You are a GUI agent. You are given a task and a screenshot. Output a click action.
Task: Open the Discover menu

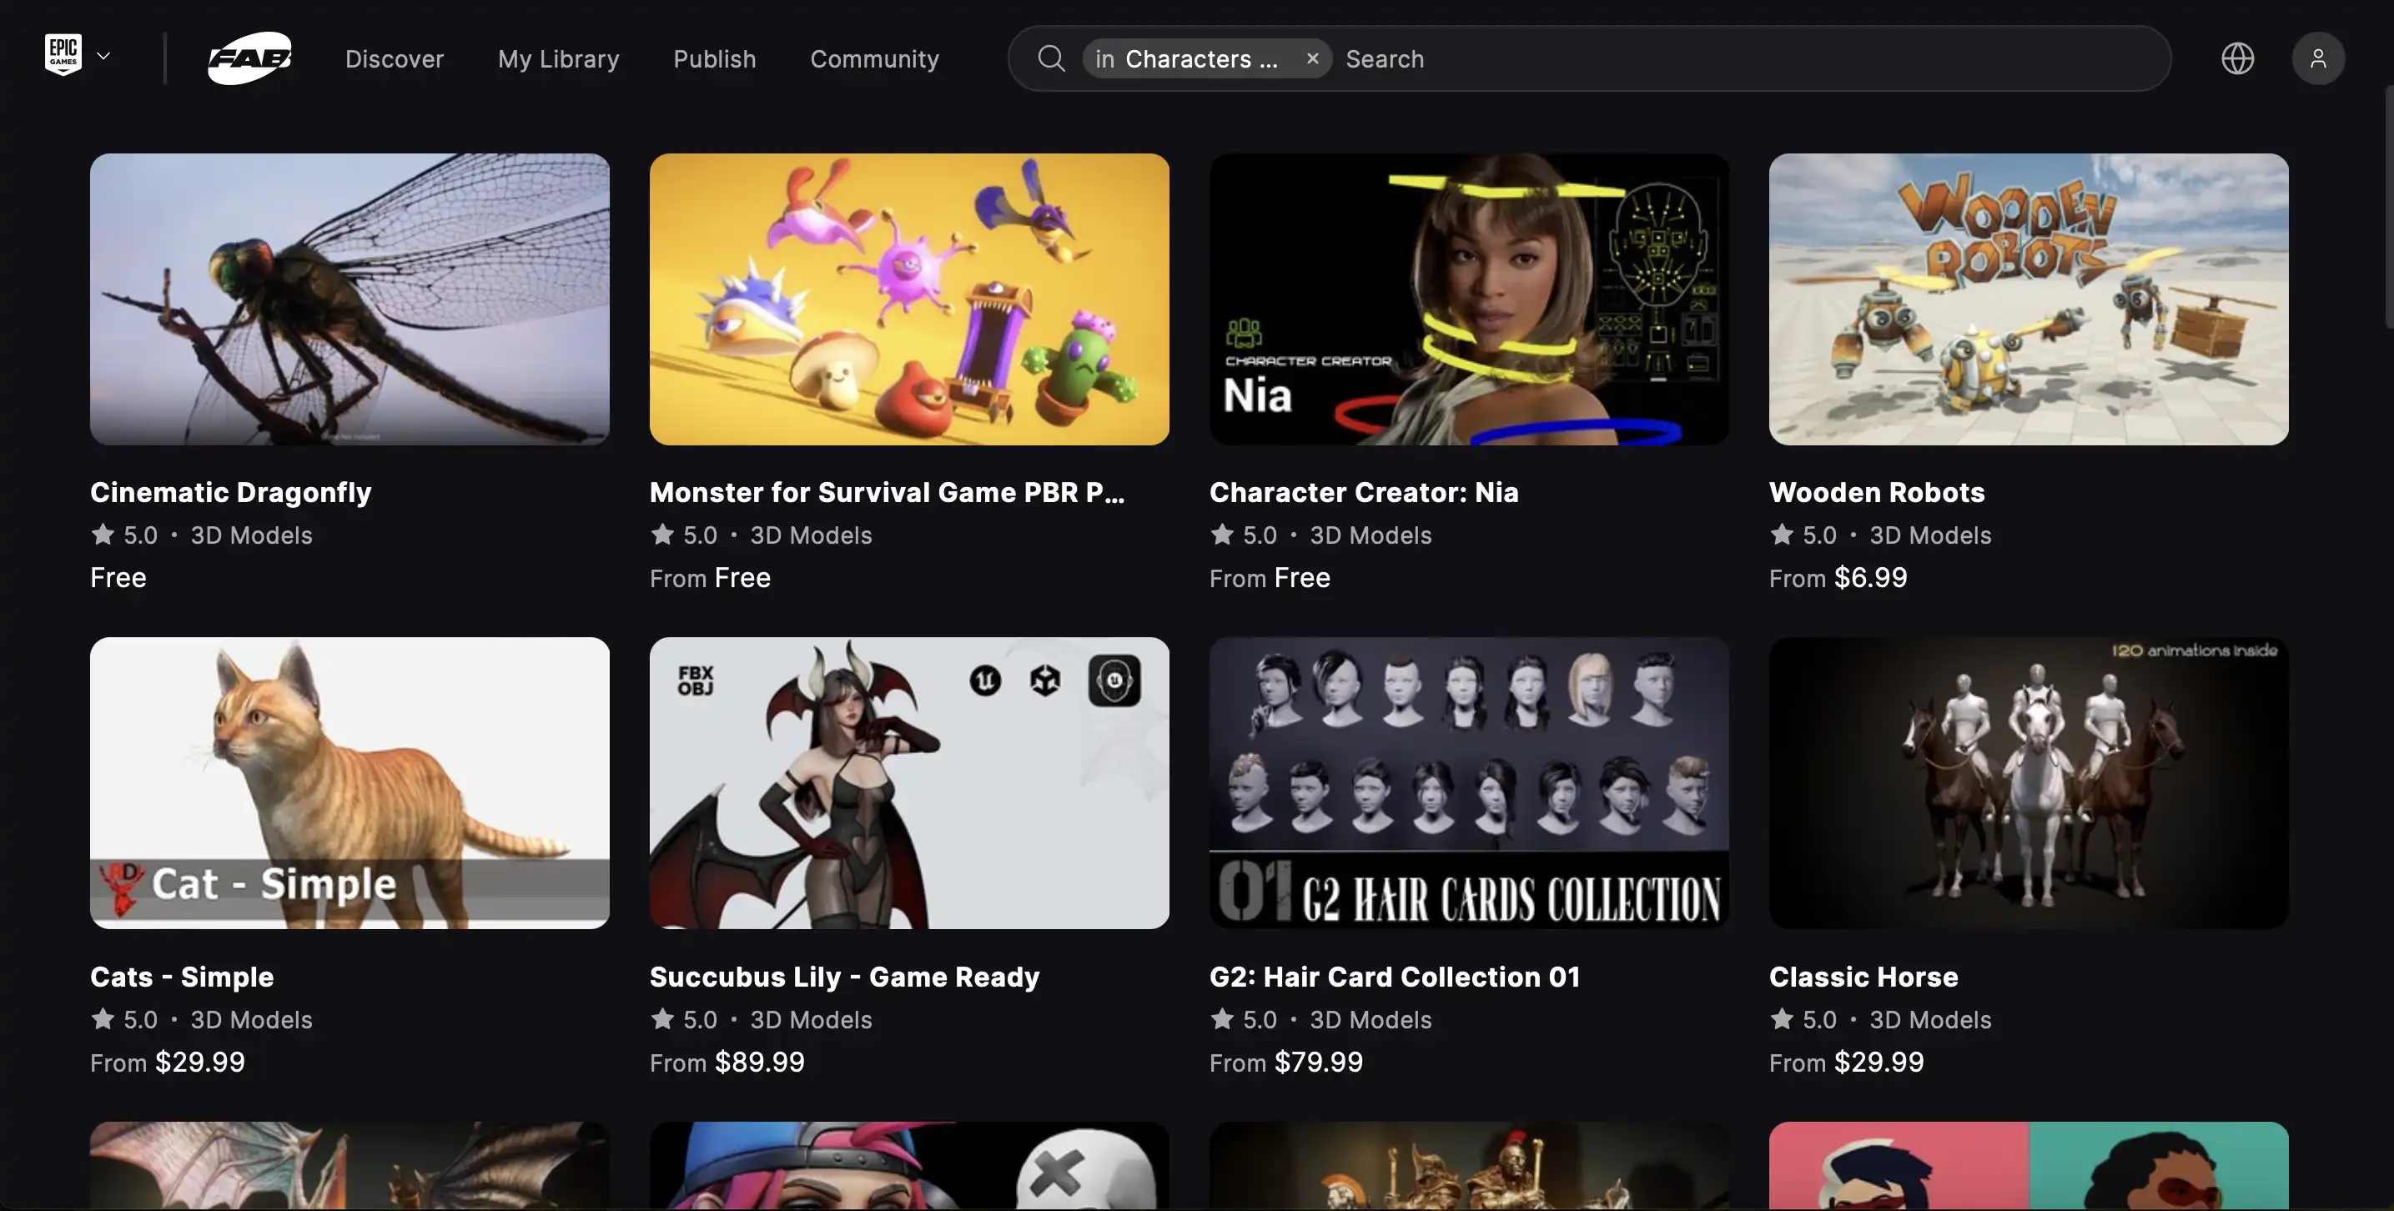click(x=394, y=58)
